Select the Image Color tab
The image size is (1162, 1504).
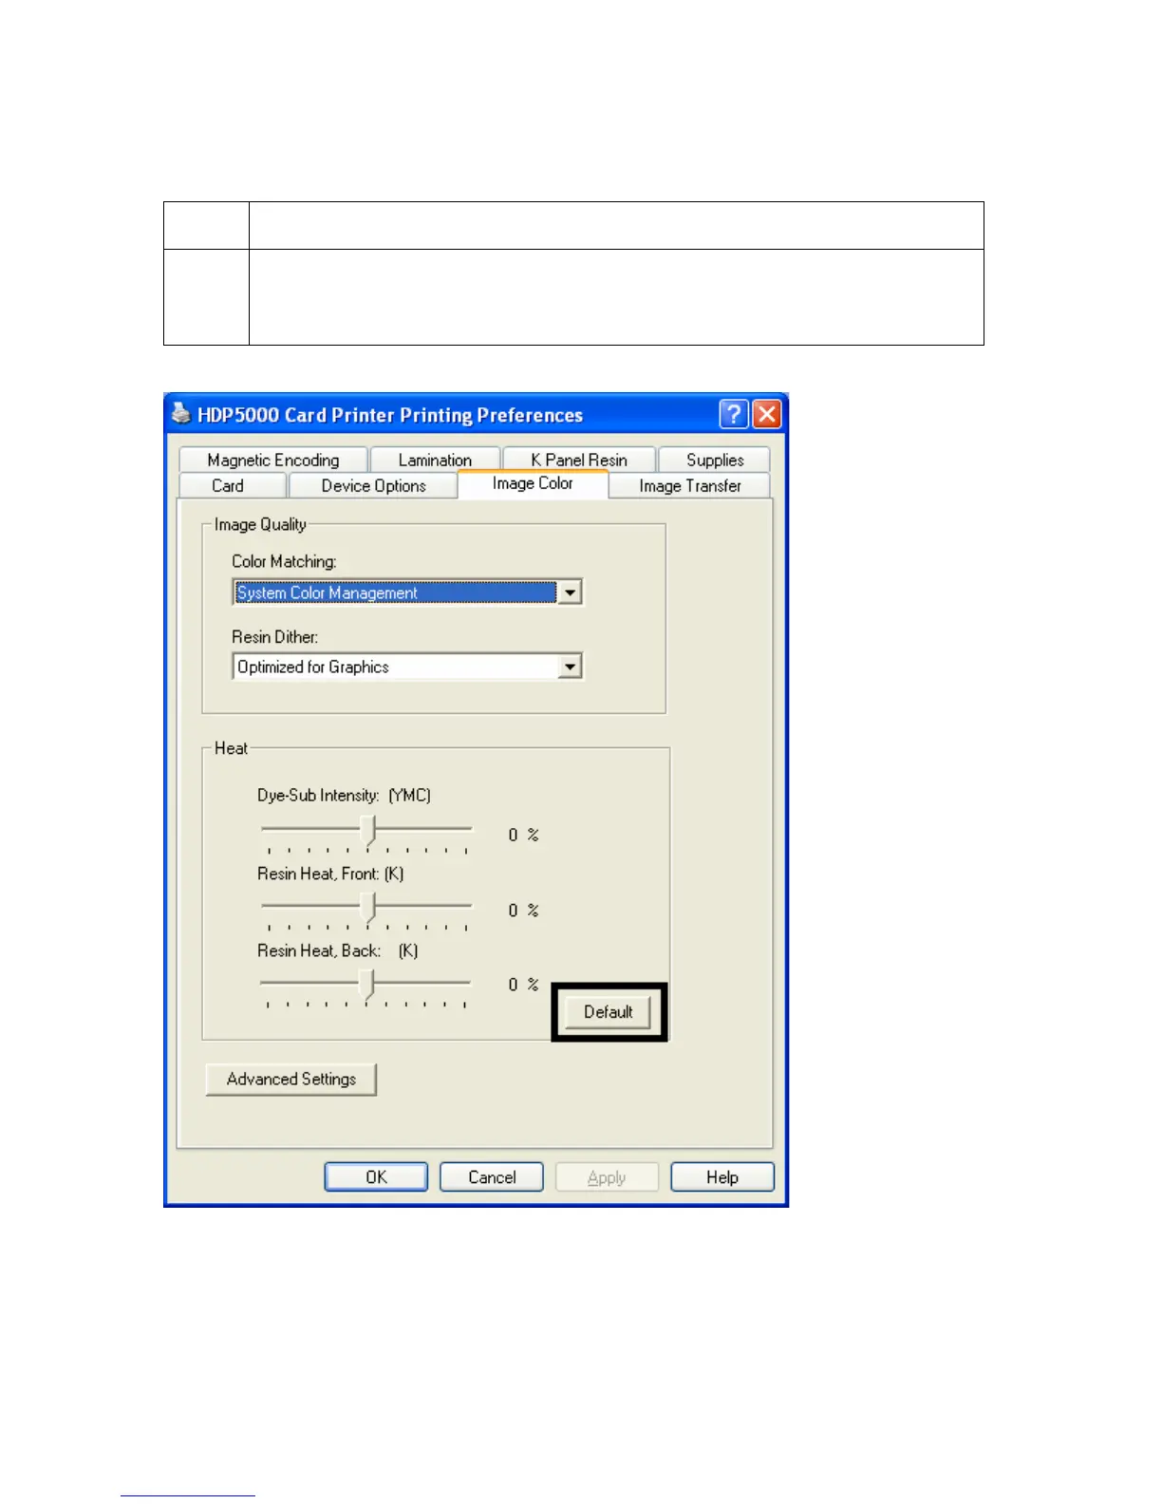pos(533,483)
